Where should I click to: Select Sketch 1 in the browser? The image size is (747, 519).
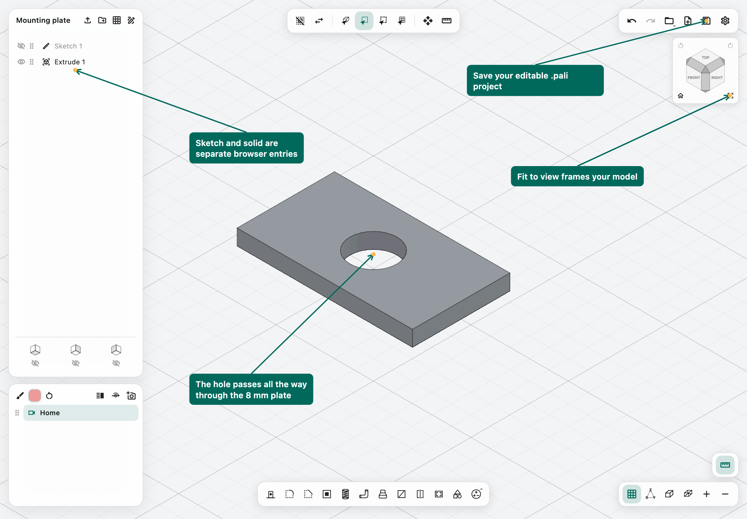coord(68,46)
